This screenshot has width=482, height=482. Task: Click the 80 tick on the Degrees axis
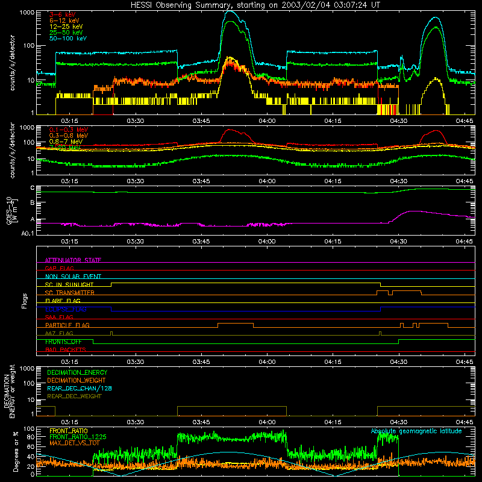pos(31,437)
